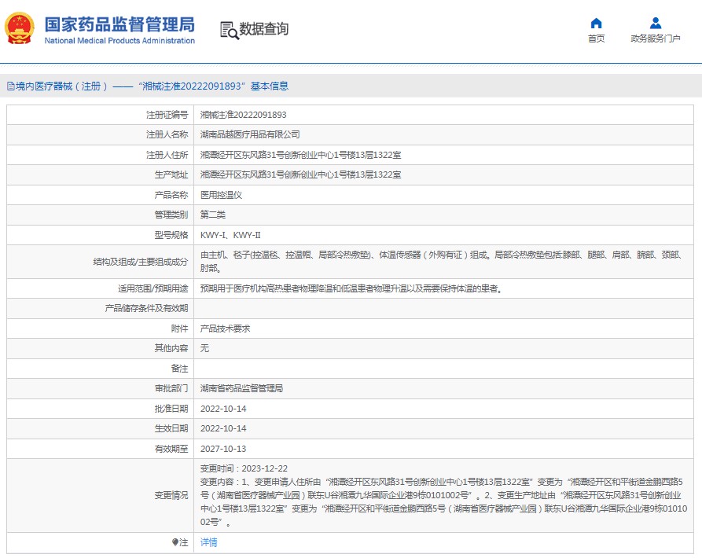This screenshot has width=702, height=558.
Task: Select 批准日期 row date value
Action: pos(223,409)
